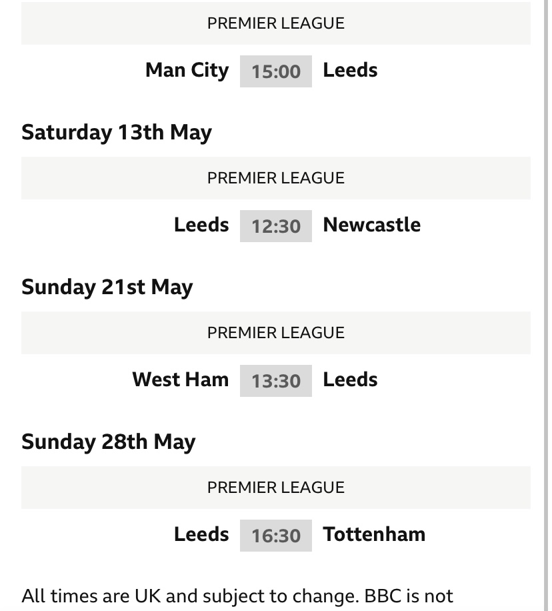Click Saturday 13th May date heading
Image resolution: width=552 pixels, height=611 pixels.
click(117, 133)
